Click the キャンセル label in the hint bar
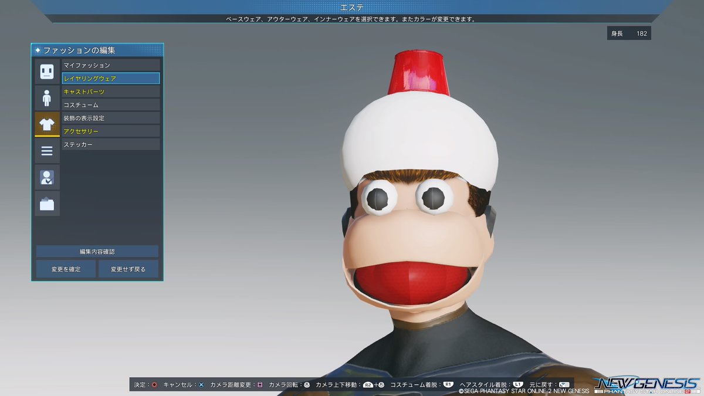This screenshot has width=704, height=396. point(177,385)
